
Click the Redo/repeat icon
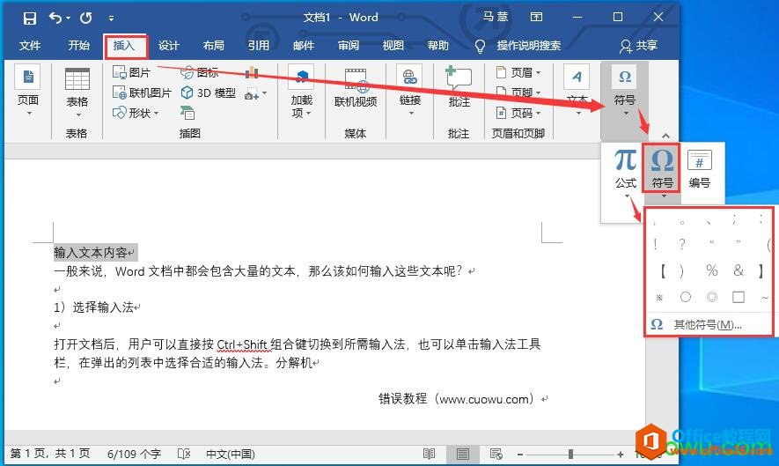[x=86, y=18]
